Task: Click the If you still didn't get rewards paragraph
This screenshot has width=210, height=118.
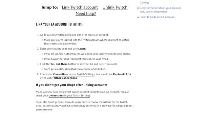Action: coord(84,106)
